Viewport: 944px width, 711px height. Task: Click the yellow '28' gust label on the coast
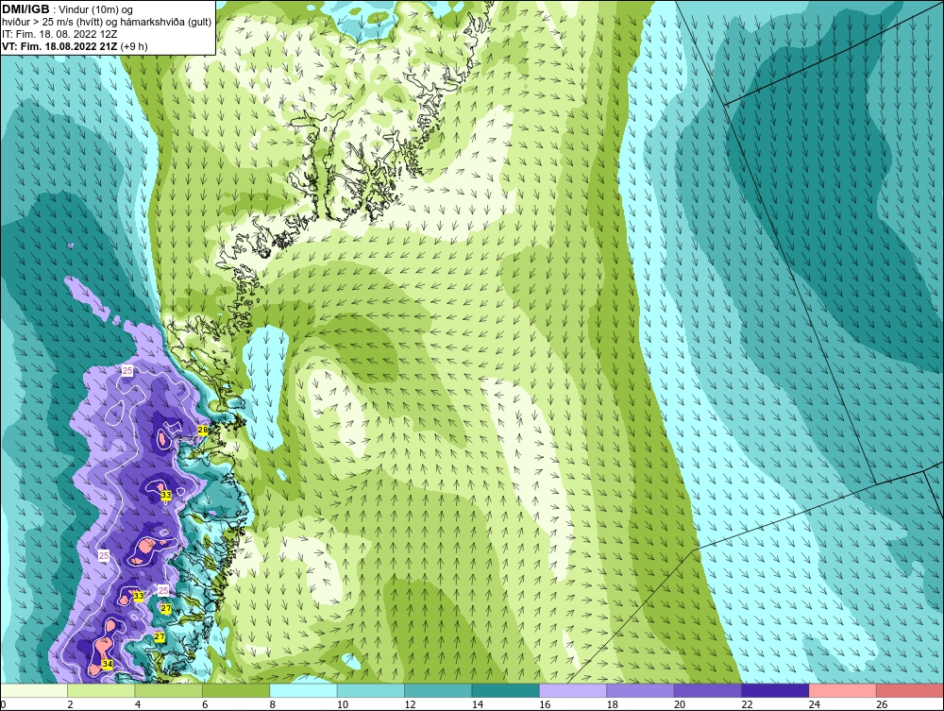(x=203, y=430)
